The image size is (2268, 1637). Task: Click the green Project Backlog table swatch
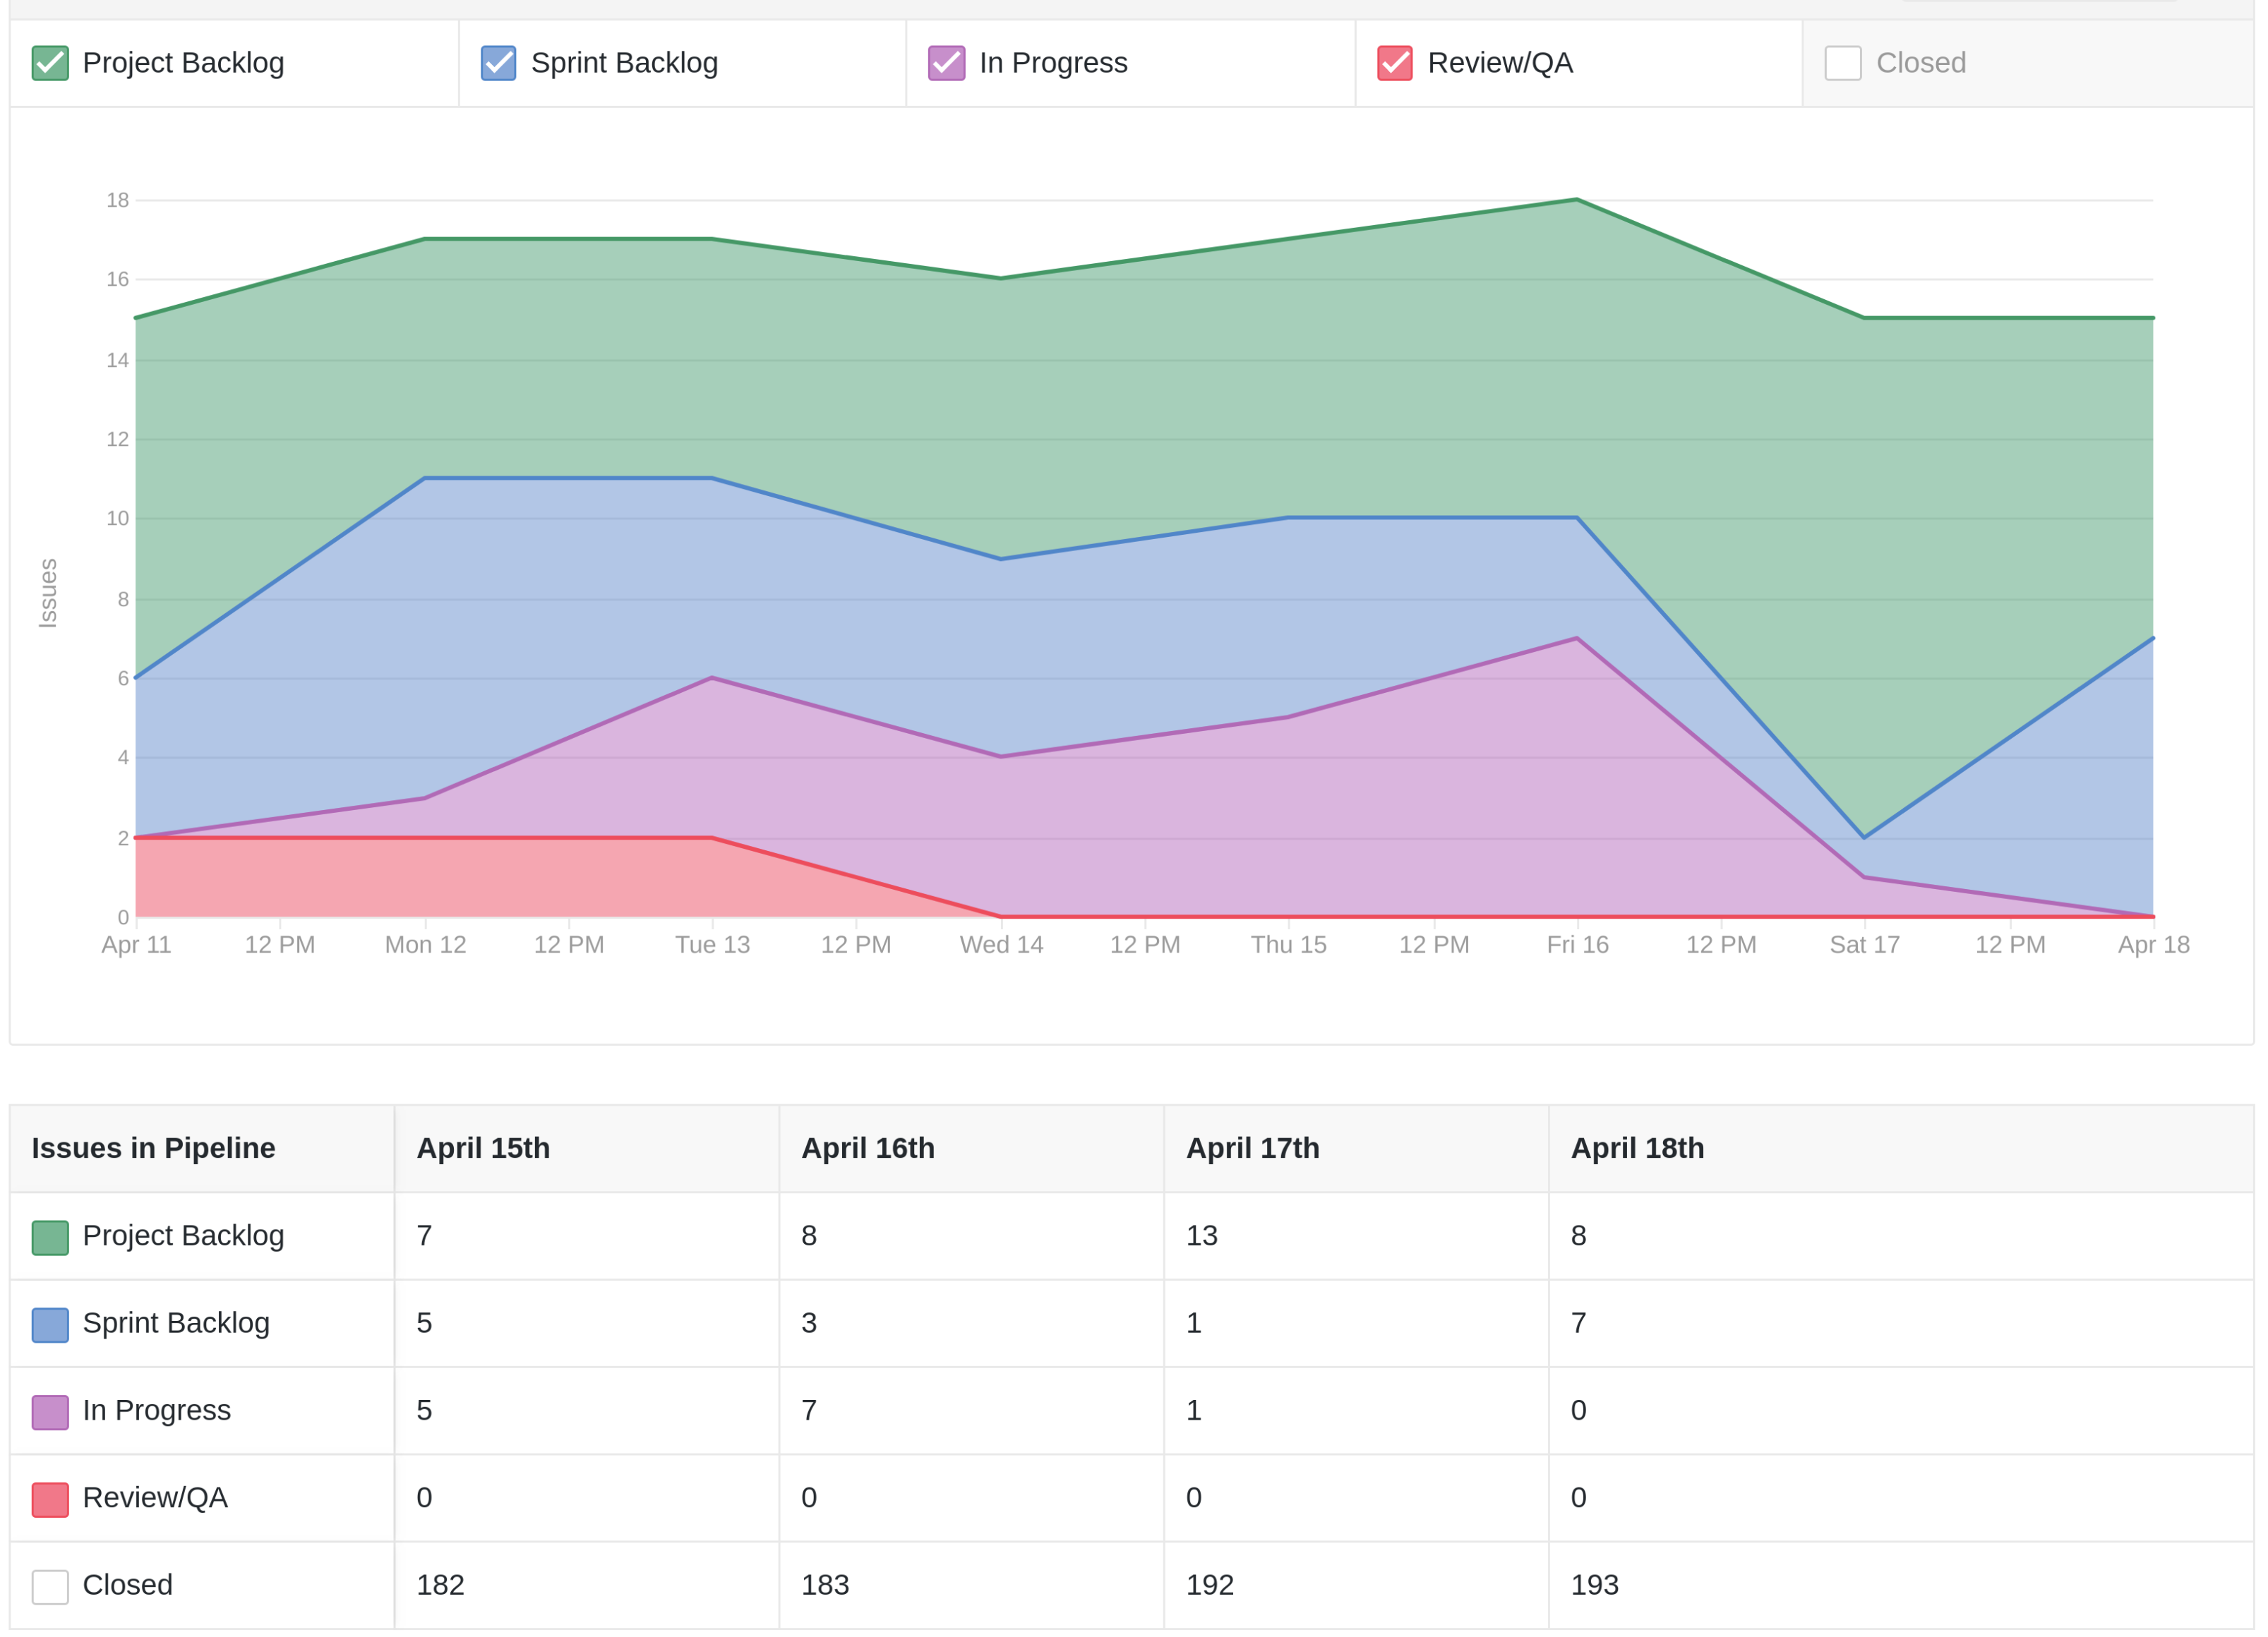pos(50,1237)
